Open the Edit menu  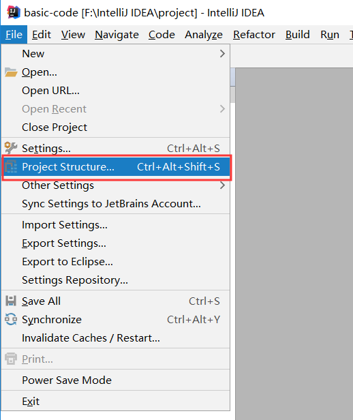tap(42, 35)
